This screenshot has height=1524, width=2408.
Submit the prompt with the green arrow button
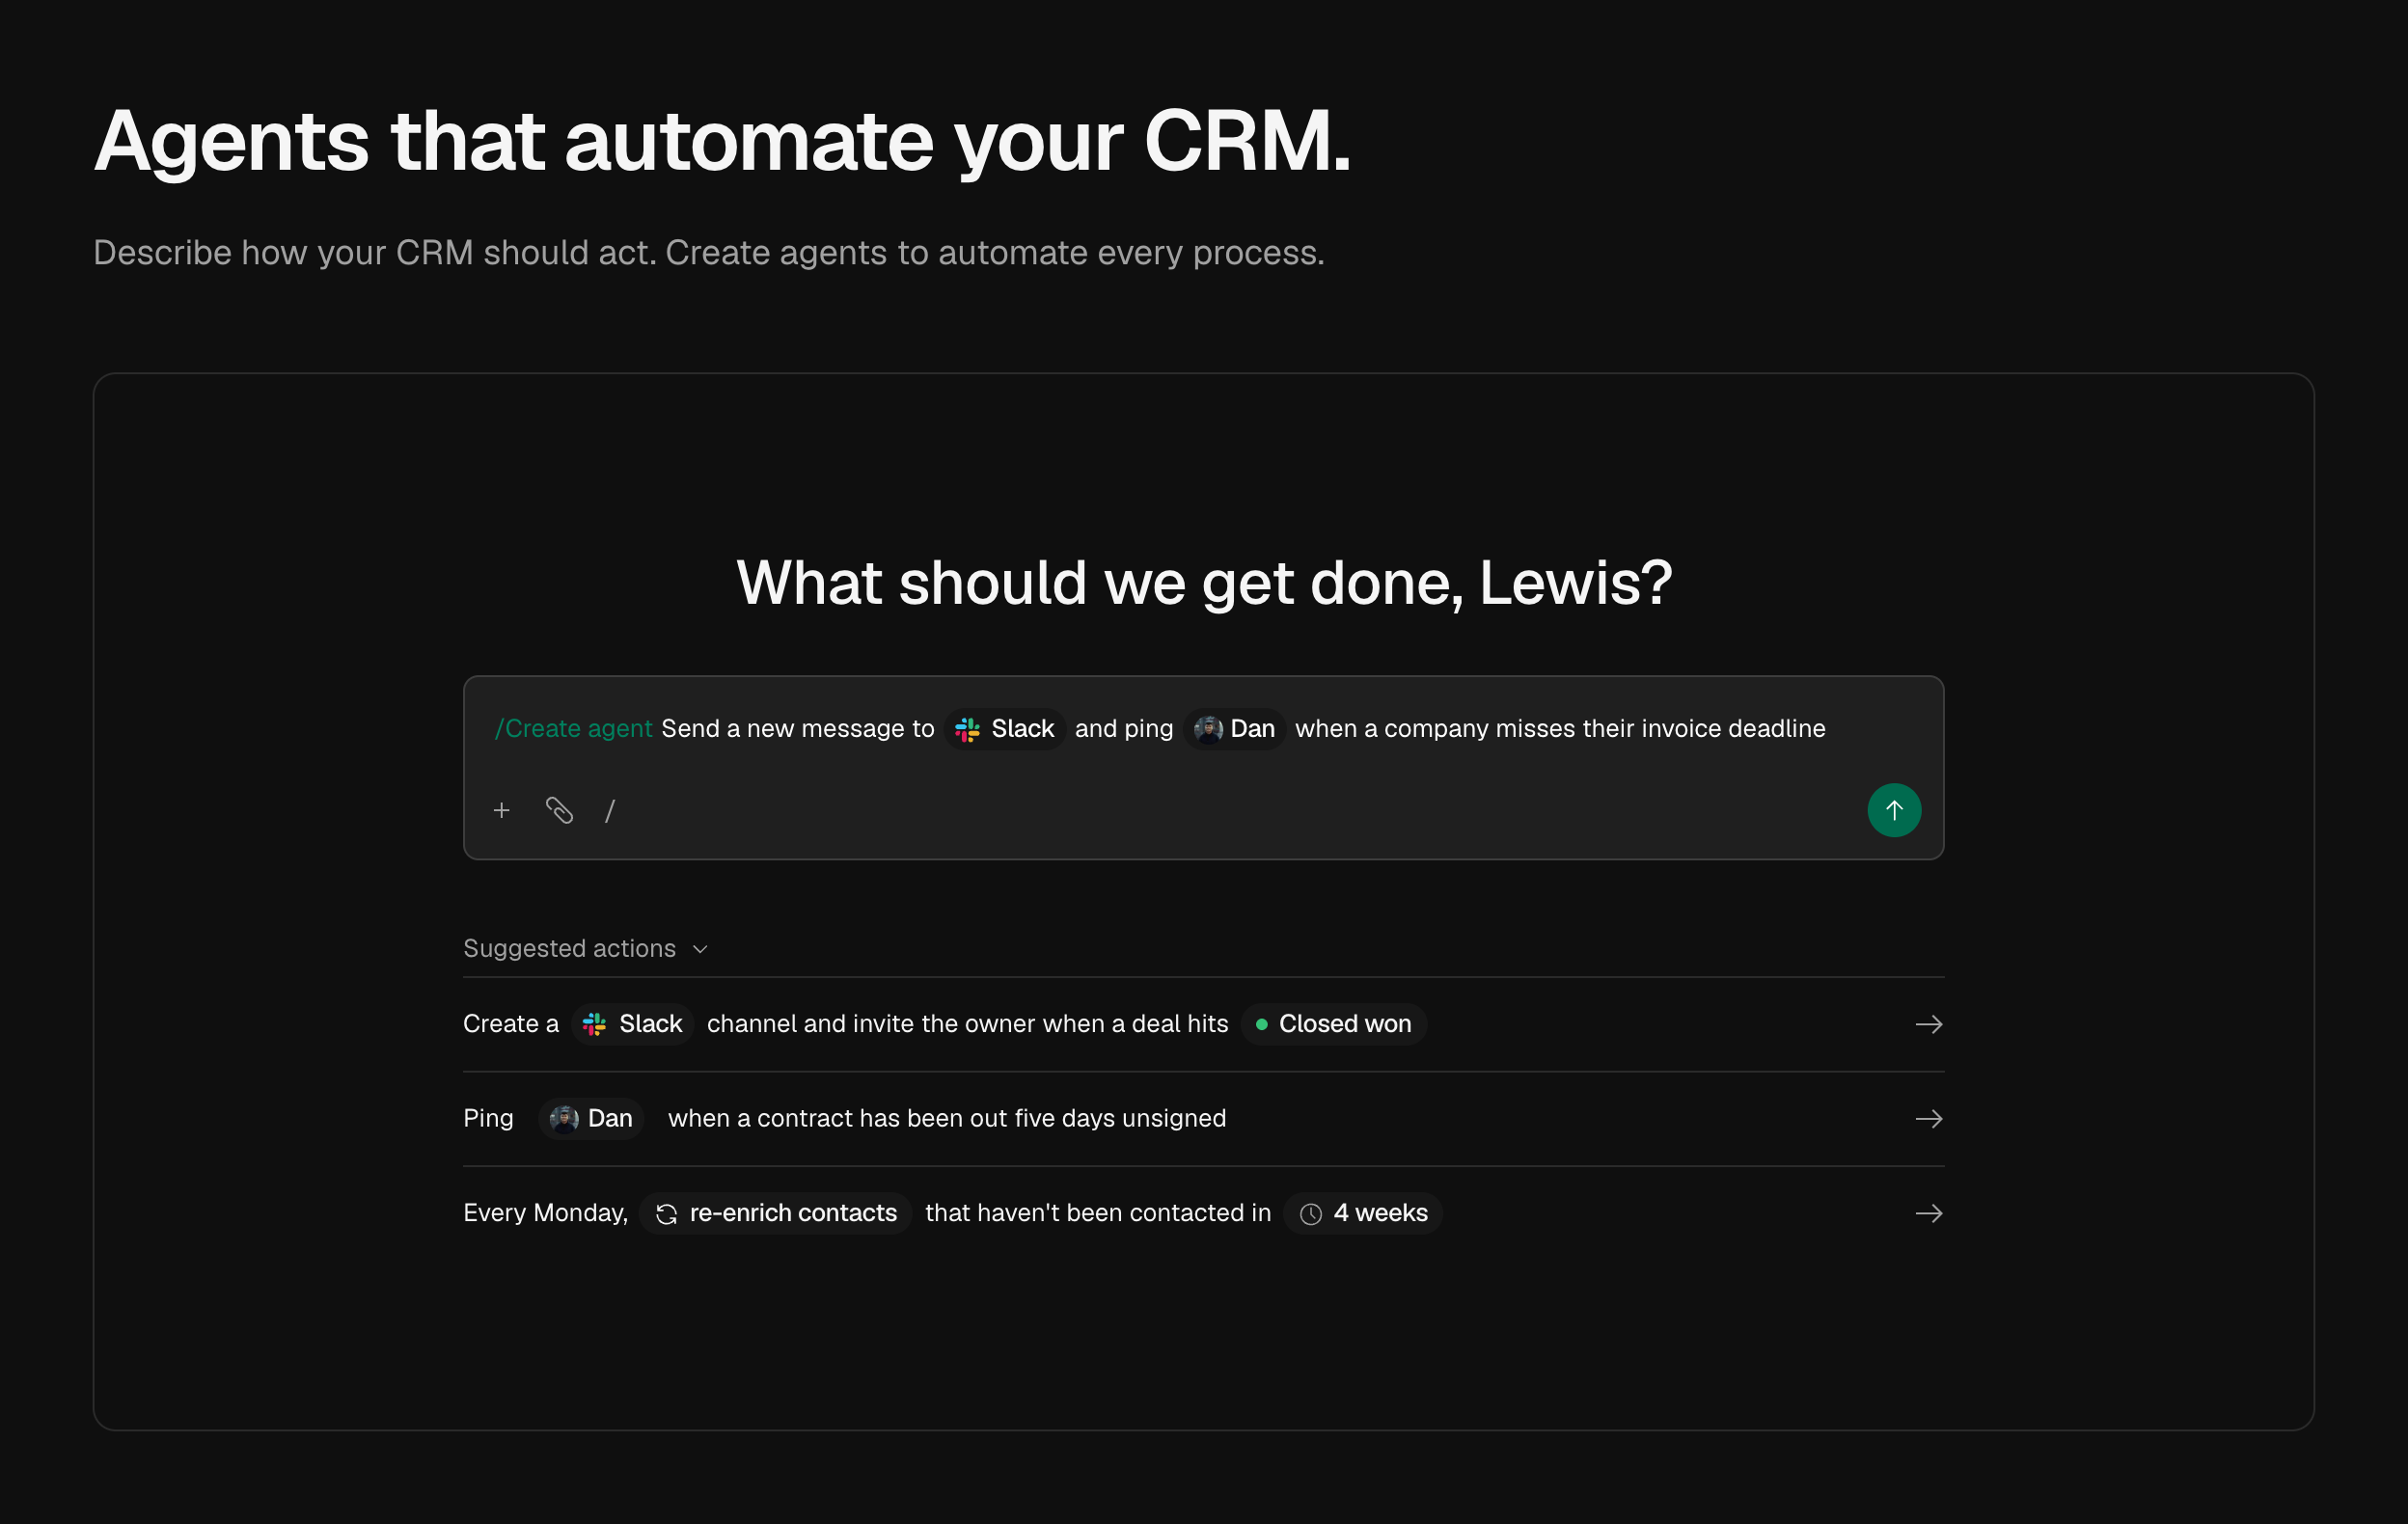1894,810
